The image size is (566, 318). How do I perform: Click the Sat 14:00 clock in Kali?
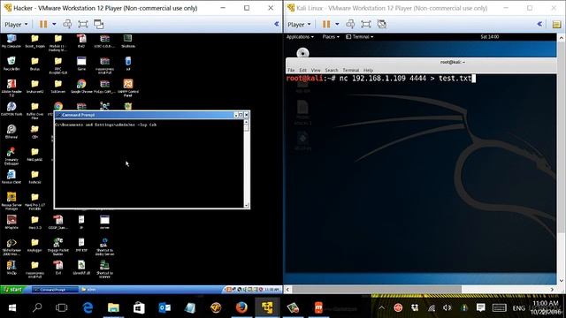pos(489,37)
